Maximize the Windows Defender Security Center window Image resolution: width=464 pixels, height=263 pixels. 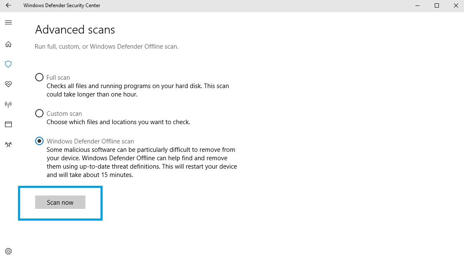coord(437,5)
